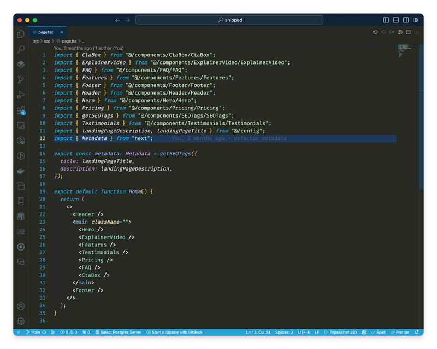Open the 'src' breadcrumb segment
This screenshot has height=349, width=437.
(x=36, y=41)
